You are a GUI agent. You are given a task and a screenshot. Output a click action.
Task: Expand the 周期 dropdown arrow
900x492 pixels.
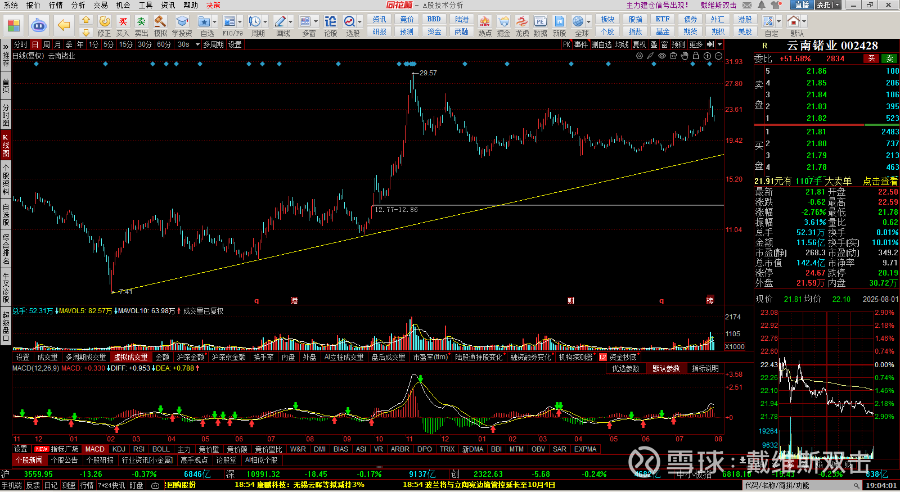point(265,22)
